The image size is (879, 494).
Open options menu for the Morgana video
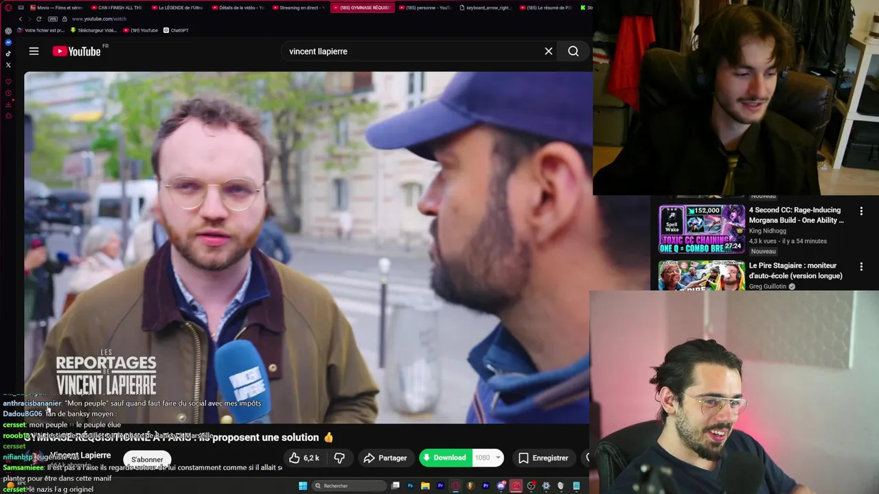[x=861, y=211]
